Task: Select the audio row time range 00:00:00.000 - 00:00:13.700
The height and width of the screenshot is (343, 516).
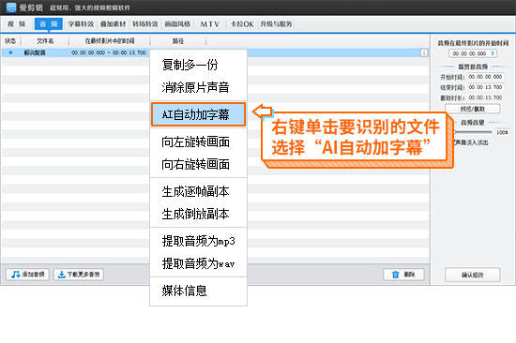Action: [109, 52]
